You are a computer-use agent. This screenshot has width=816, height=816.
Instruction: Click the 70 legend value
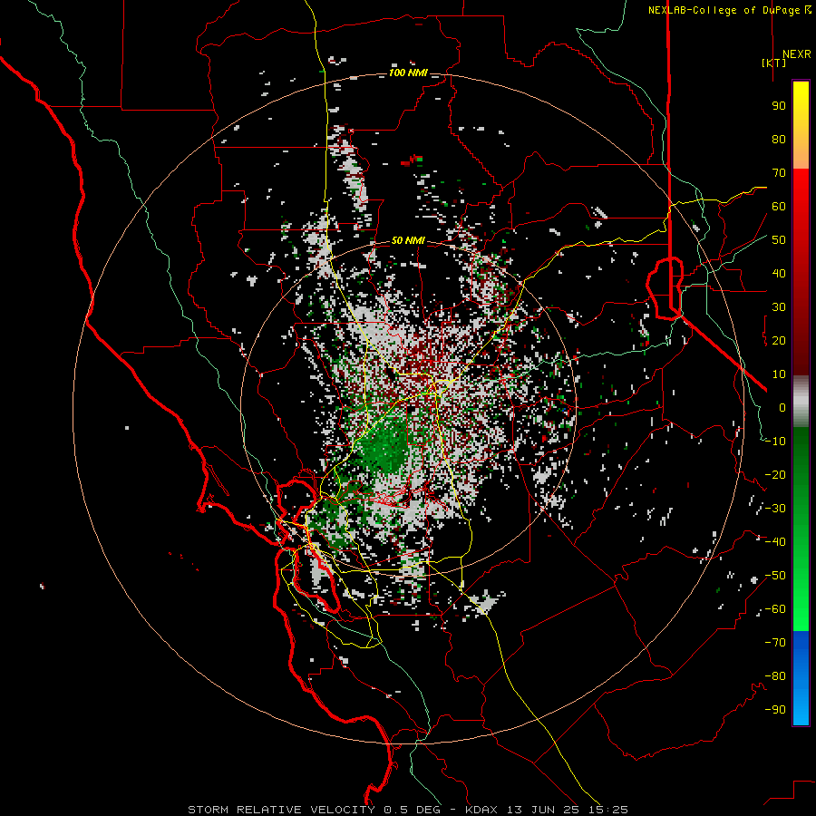pos(779,173)
